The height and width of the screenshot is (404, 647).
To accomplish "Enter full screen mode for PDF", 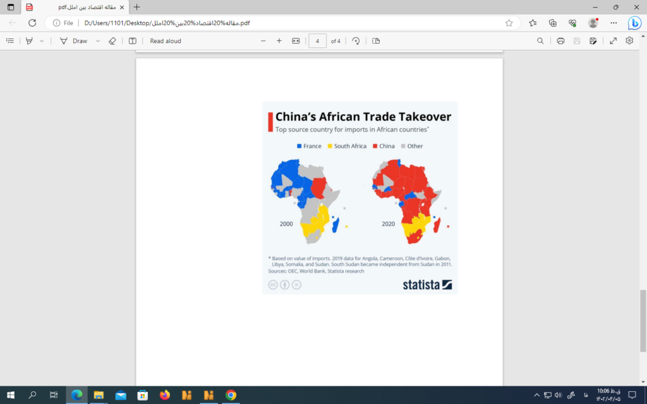I will coord(613,41).
